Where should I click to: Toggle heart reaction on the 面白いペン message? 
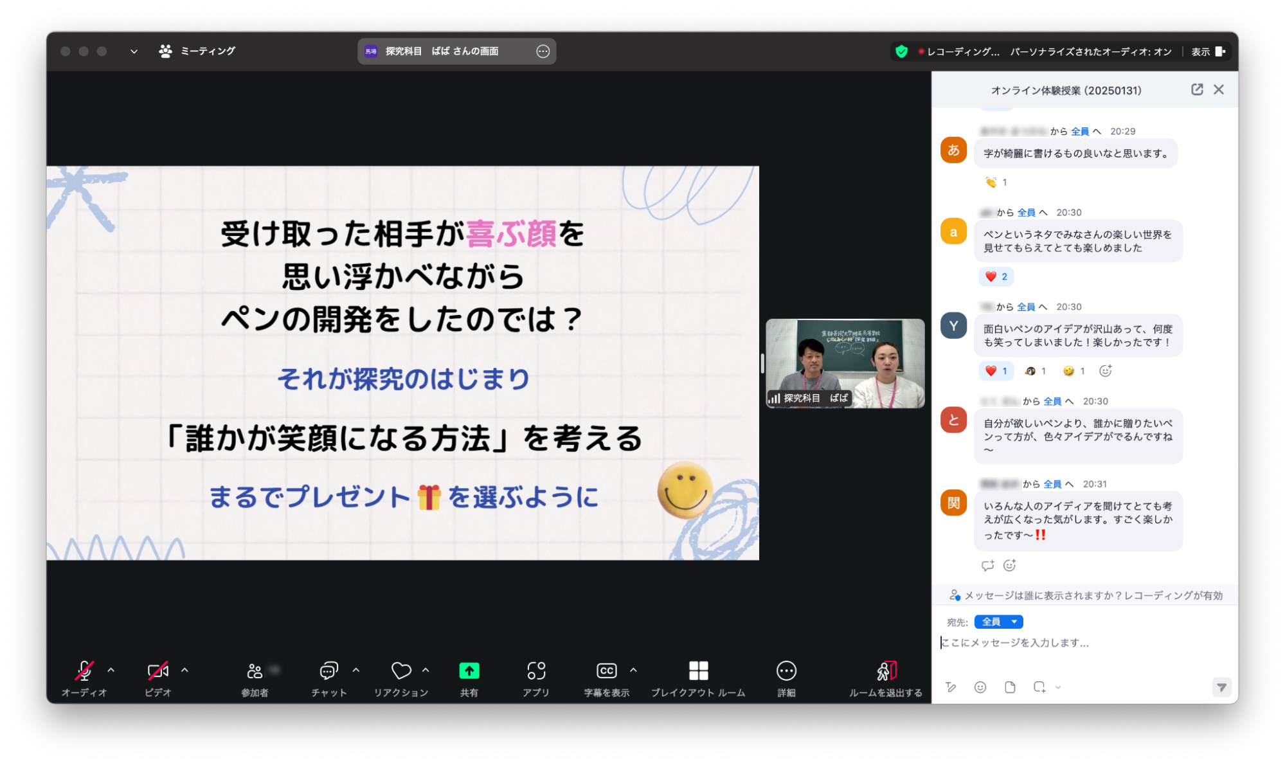click(996, 371)
